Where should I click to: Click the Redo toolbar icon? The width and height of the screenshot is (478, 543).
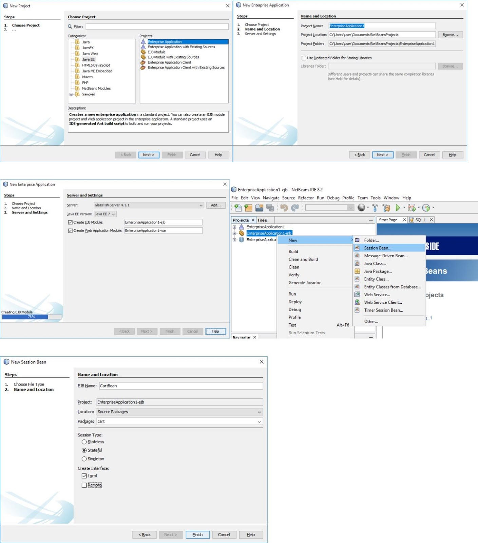pyautogui.click(x=295, y=208)
